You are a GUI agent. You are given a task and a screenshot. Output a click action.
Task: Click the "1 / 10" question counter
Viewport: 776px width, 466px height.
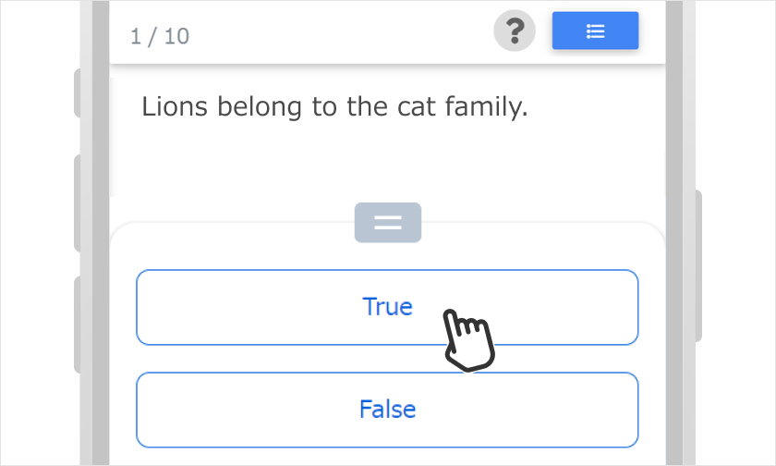(x=160, y=36)
